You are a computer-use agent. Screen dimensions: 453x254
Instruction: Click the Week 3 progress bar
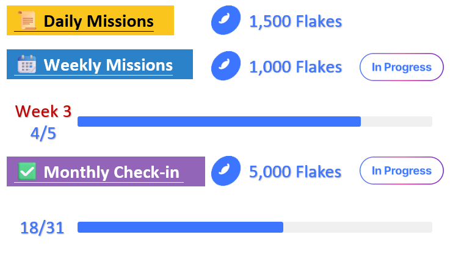coord(255,121)
